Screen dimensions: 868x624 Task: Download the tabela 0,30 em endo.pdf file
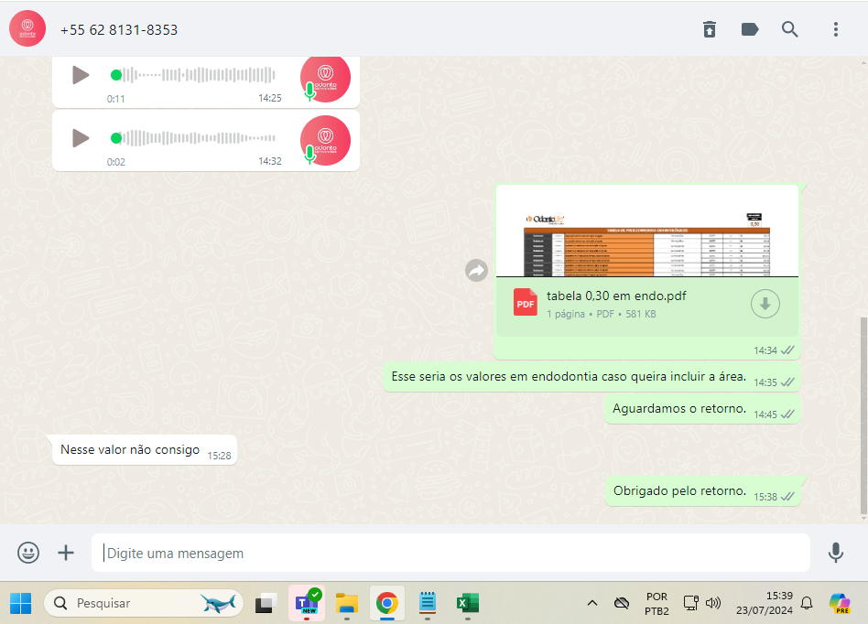(765, 304)
